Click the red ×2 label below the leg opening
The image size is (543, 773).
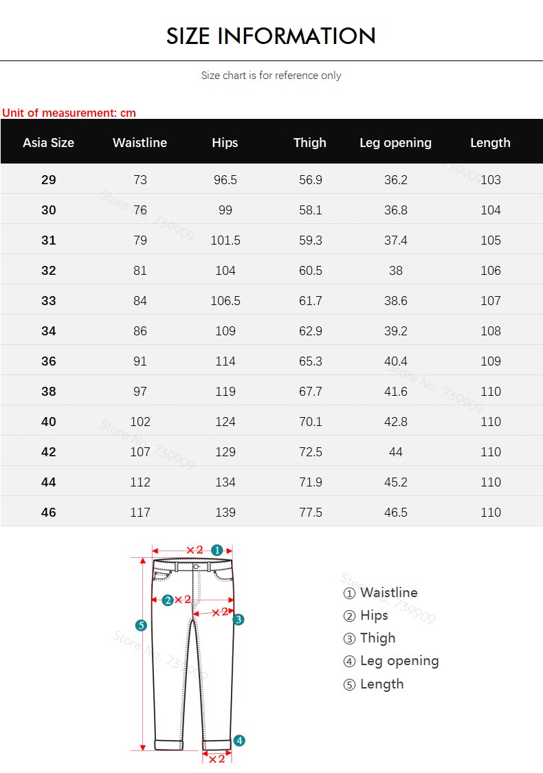217,759
